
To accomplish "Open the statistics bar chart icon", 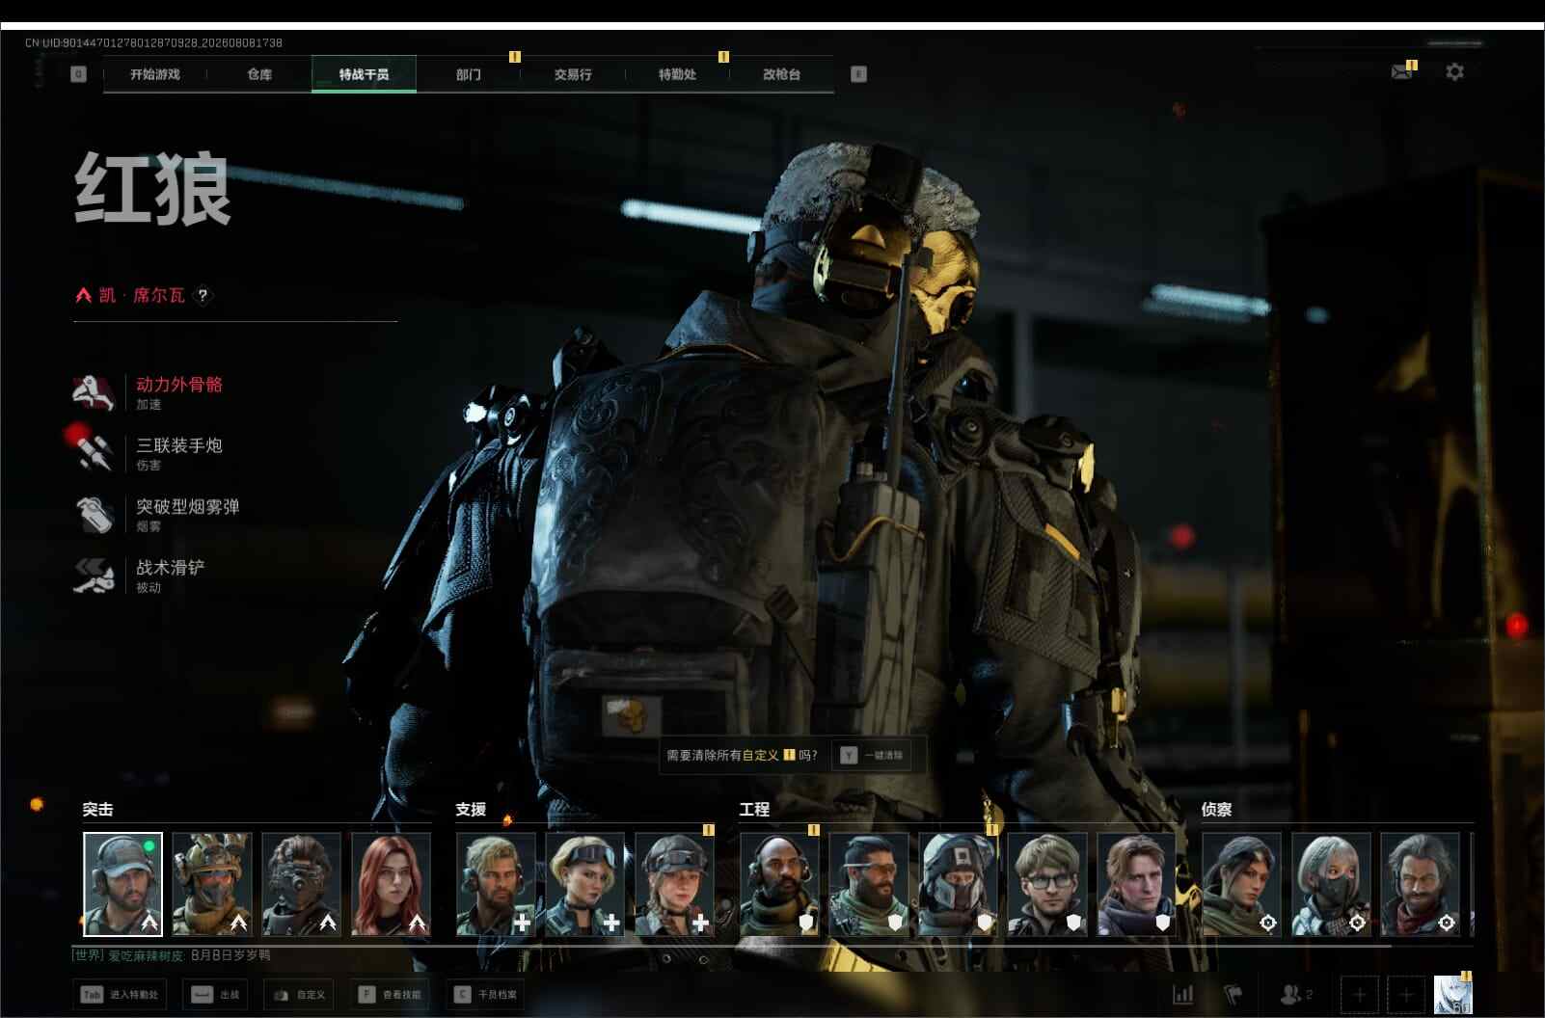I will pyautogui.click(x=1182, y=994).
